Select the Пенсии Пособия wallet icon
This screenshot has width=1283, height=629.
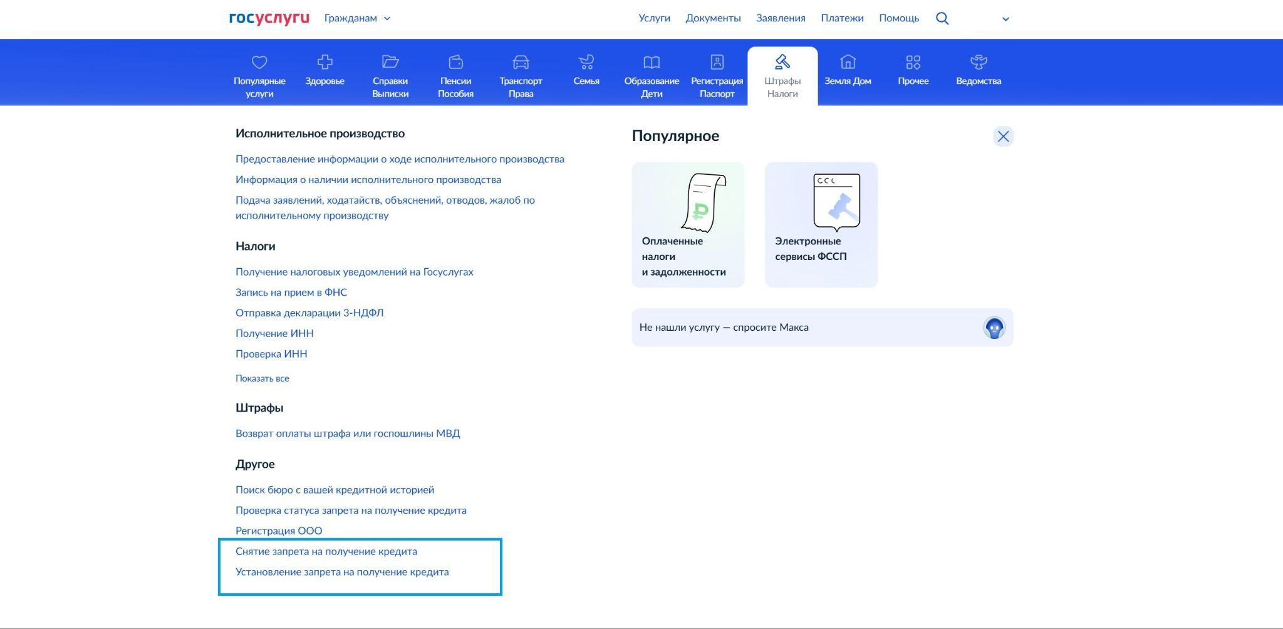click(x=455, y=62)
